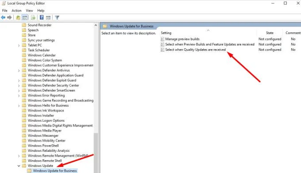Select Windows Customer Experience Improvement folder
Viewport: 301px width, 173px height.
(61, 65)
